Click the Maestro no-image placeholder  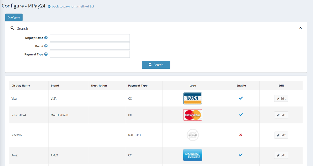click(x=193, y=135)
